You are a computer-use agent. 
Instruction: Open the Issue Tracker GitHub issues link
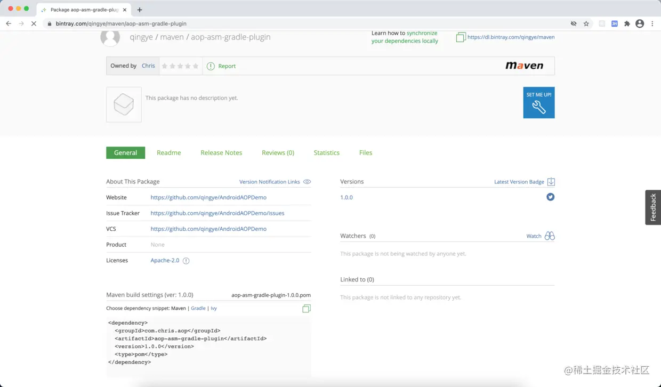pos(217,213)
